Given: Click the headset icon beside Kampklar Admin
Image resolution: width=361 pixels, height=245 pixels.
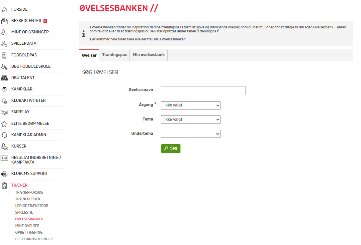Looking at the screenshot, I should tap(4, 135).
